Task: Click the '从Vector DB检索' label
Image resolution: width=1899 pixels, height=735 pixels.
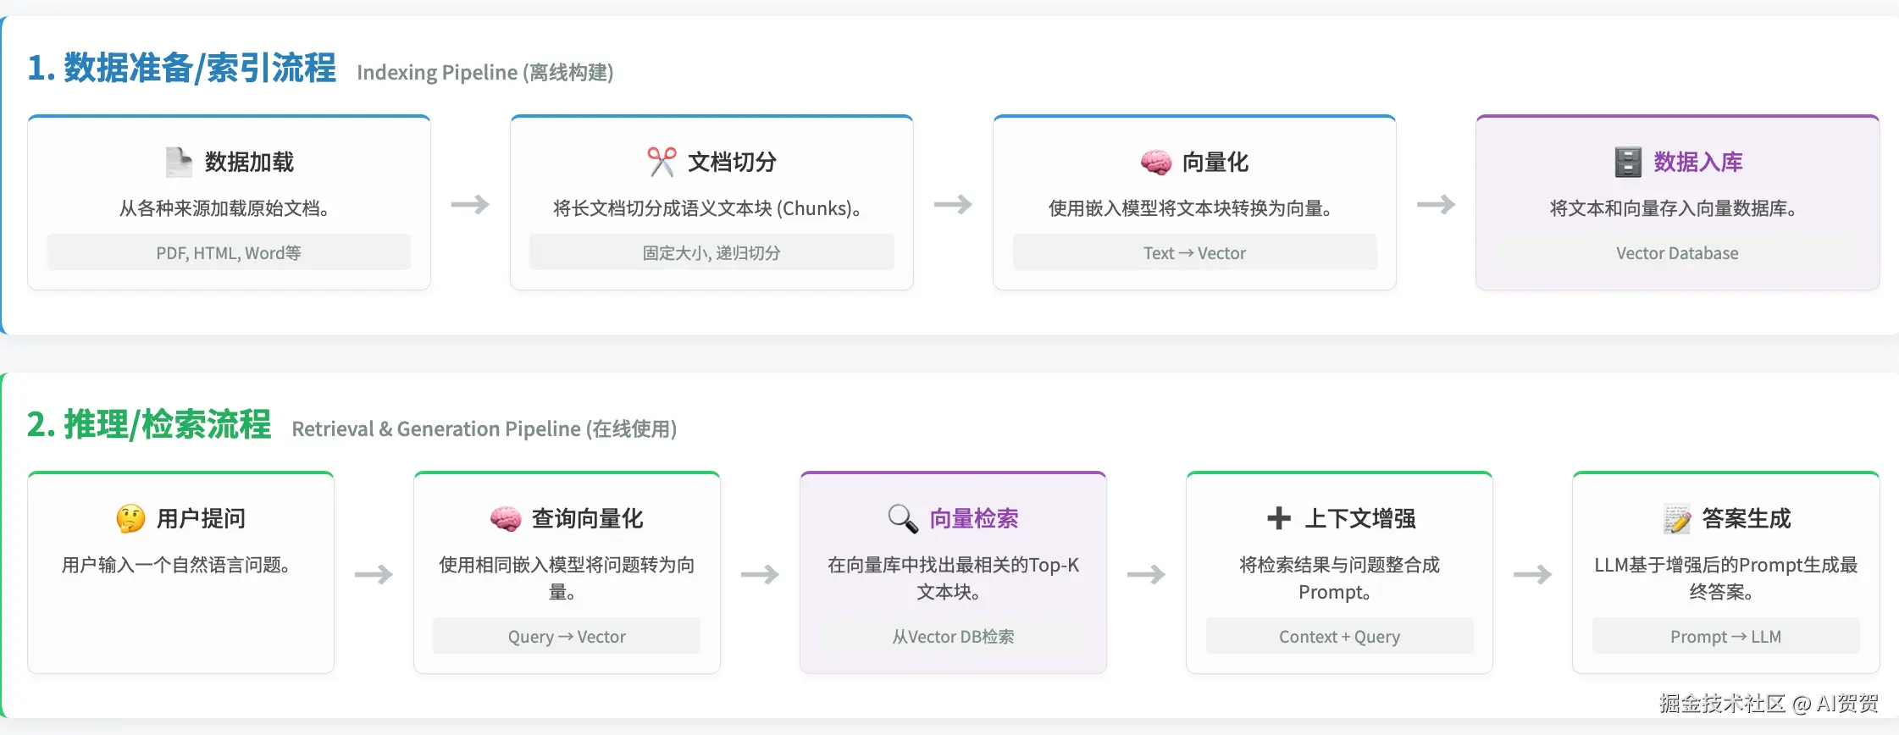Action: tap(953, 636)
